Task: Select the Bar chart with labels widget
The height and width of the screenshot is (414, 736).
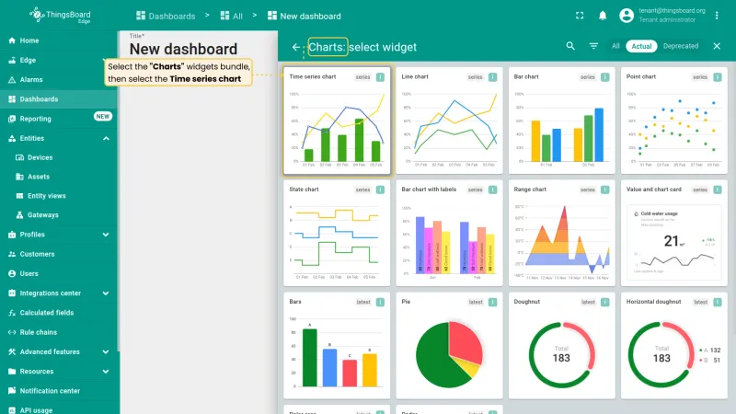Action: point(449,234)
